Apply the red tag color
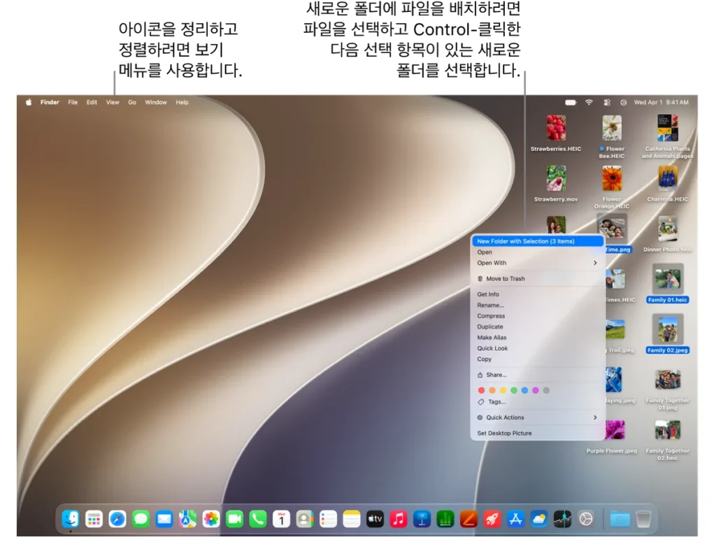Viewport: 716px width, 537px height. 481,390
